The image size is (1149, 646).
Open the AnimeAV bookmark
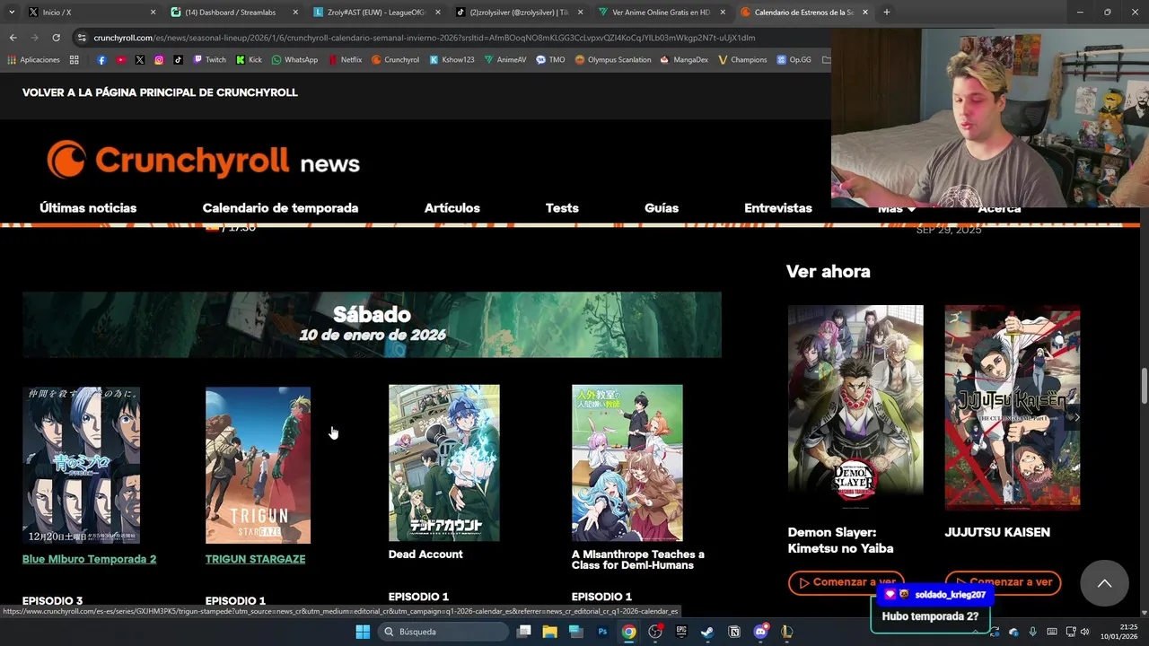point(504,60)
